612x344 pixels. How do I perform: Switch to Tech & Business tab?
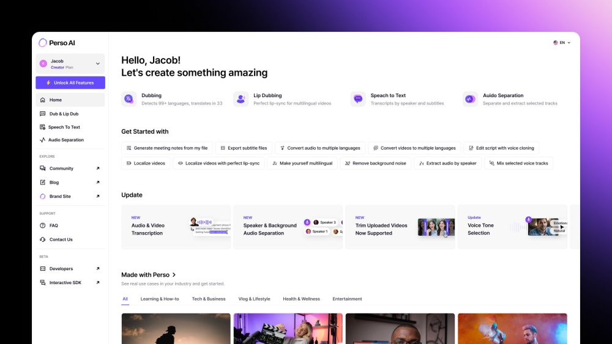tap(209, 299)
